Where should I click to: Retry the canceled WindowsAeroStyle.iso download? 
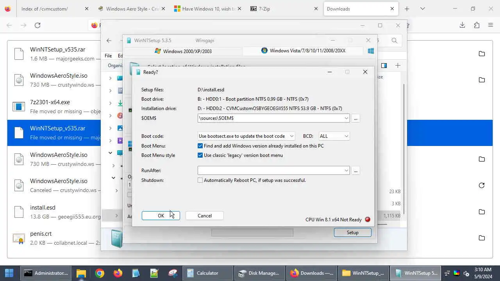(x=482, y=185)
